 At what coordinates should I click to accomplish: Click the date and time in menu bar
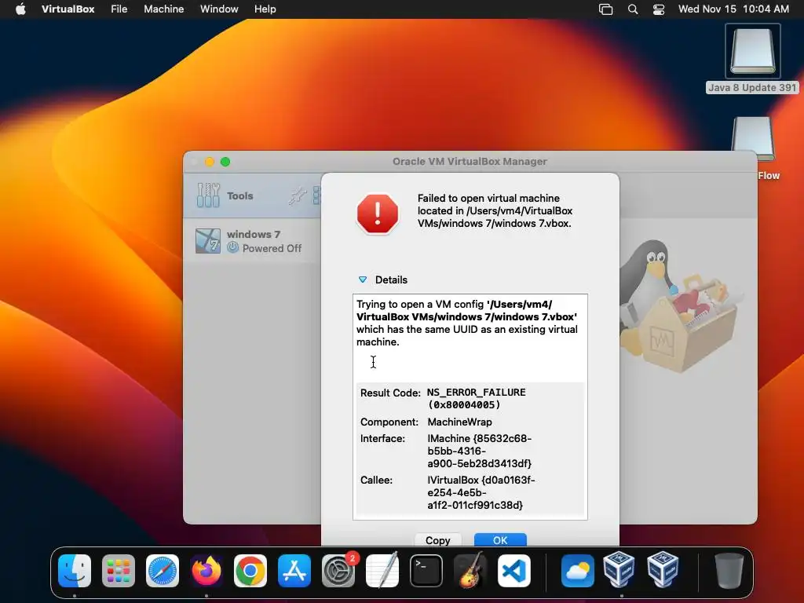point(733,9)
